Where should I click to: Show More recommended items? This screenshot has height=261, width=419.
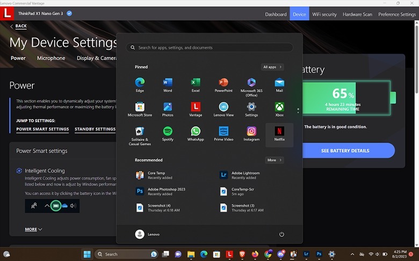click(x=274, y=160)
